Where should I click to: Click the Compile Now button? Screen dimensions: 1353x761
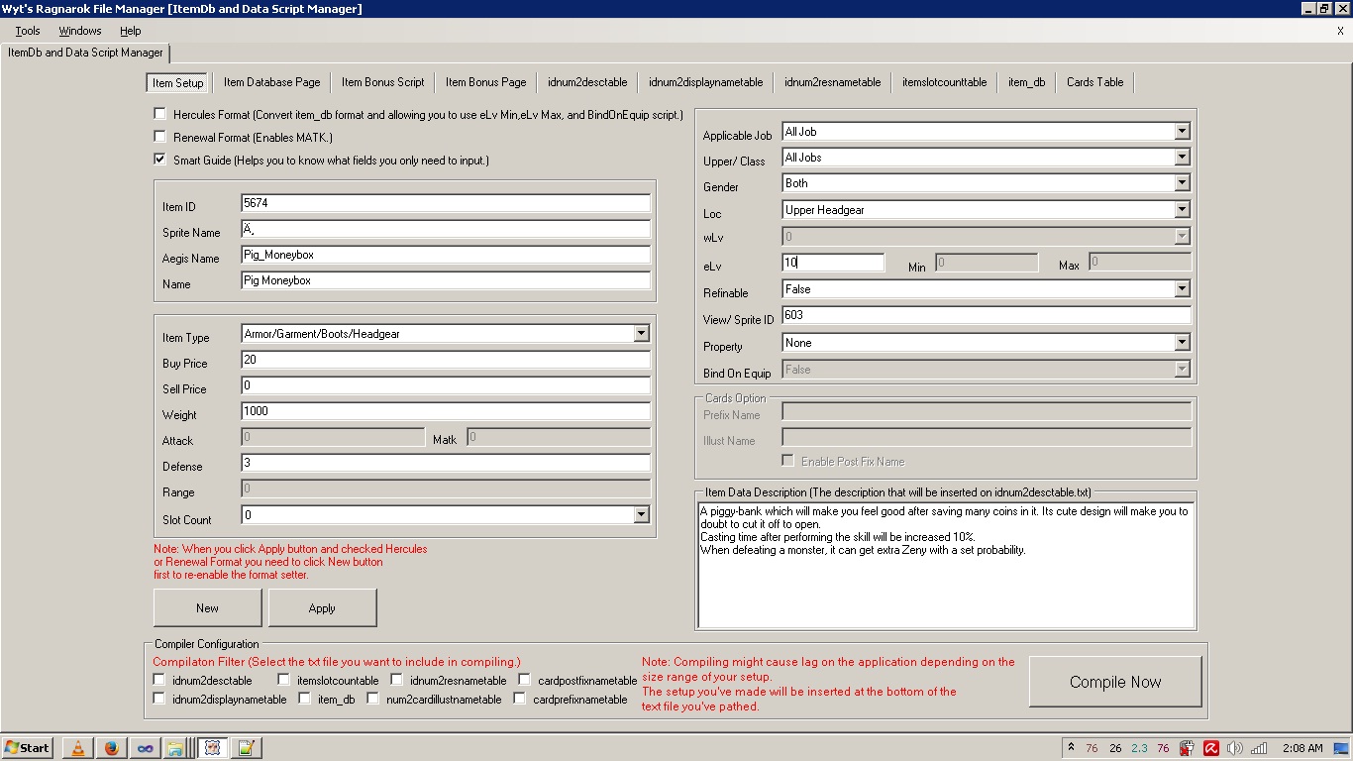[1115, 682]
